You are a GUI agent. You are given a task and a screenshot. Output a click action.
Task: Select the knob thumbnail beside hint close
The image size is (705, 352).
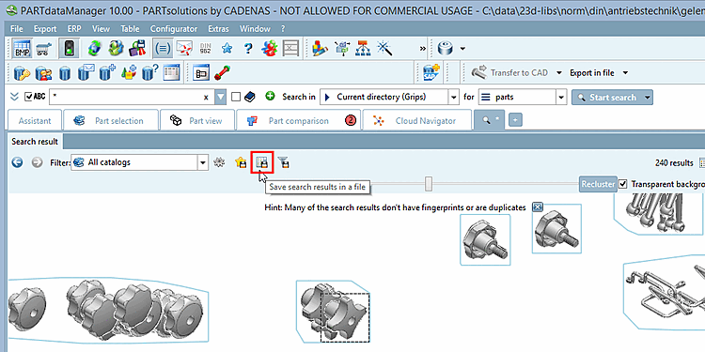click(556, 228)
